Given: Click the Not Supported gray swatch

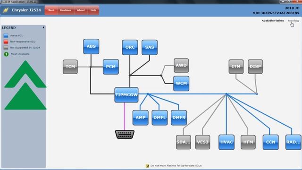Looking at the screenshot, I should [x=6, y=48].
